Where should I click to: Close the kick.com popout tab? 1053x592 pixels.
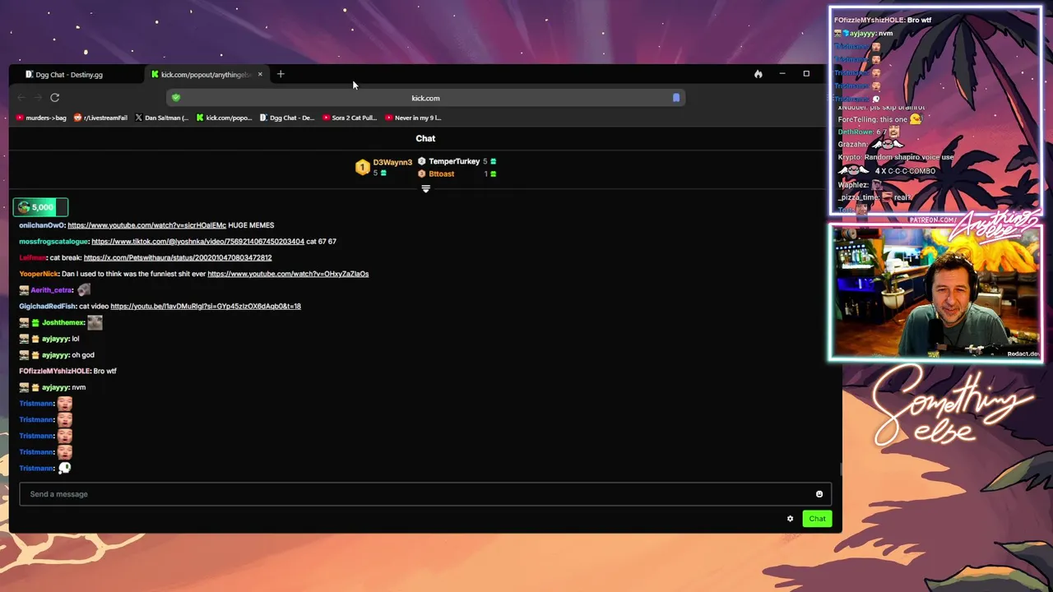click(x=260, y=74)
